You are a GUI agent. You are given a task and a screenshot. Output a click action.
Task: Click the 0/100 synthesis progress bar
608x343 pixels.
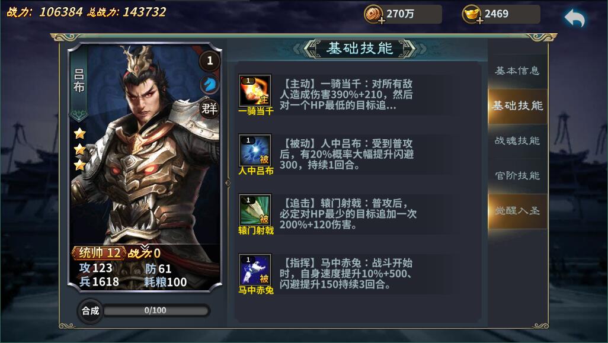click(x=155, y=310)
